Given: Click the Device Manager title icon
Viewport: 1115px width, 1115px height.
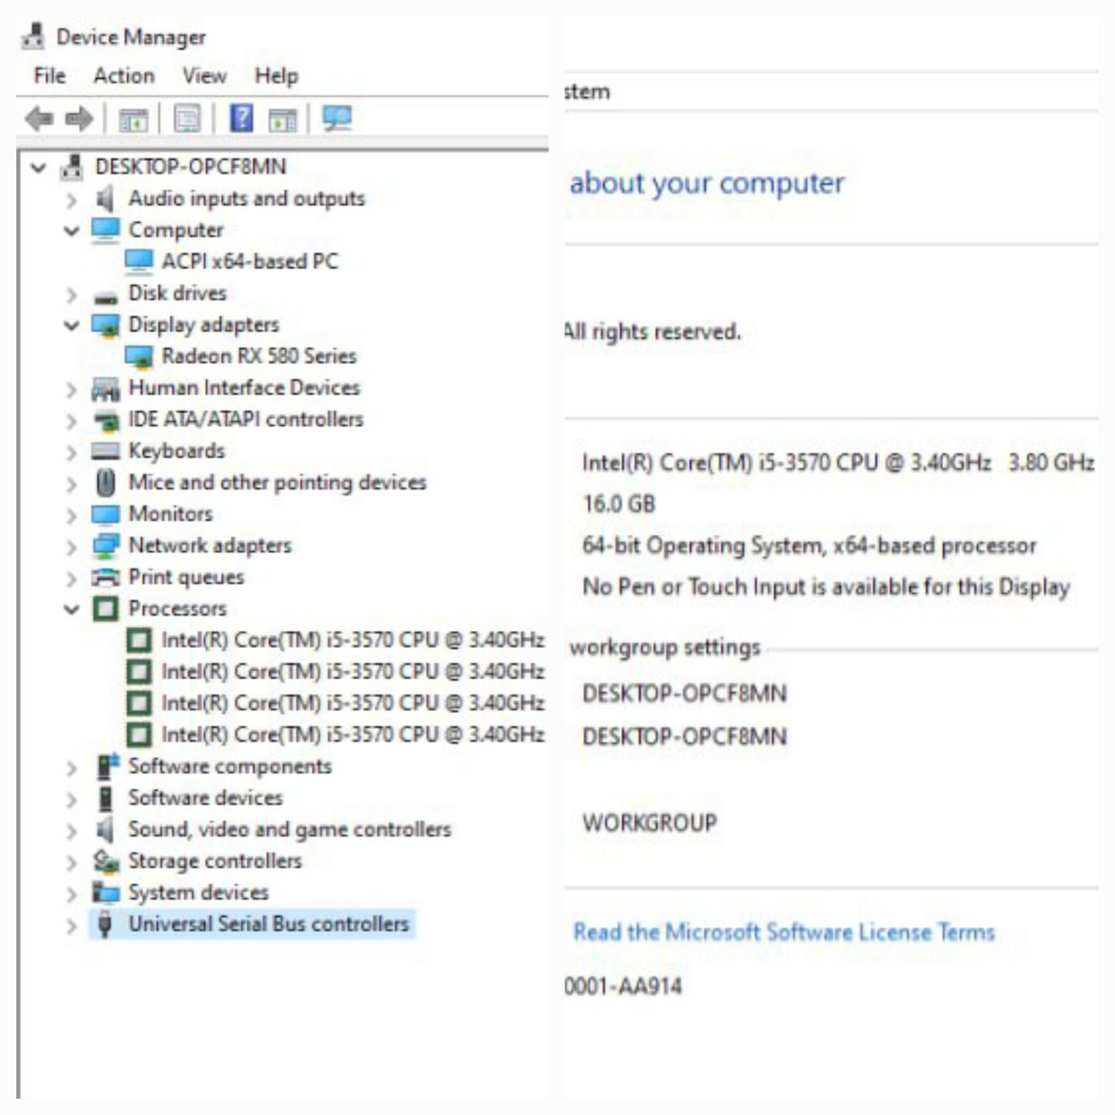Looking at the screenshot, I should click(x=33, y=36).
